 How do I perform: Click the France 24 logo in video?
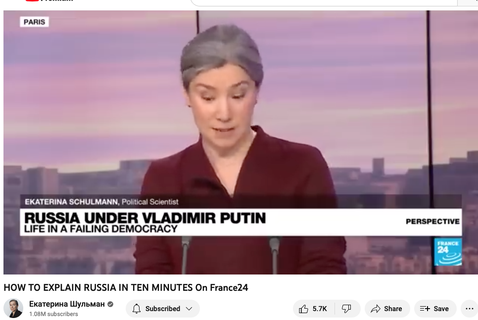[x=448, y=252]
